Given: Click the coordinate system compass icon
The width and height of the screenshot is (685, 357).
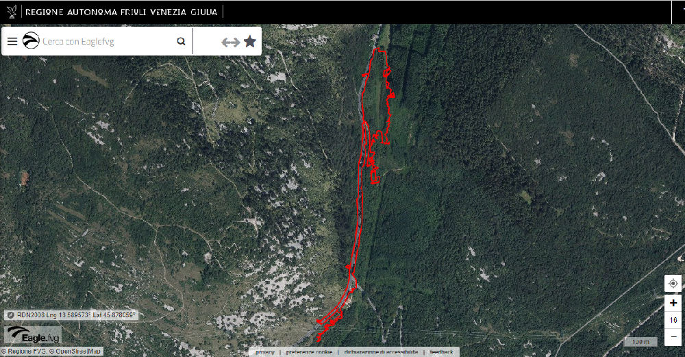Looking at the screenshot, I should 10,315.
